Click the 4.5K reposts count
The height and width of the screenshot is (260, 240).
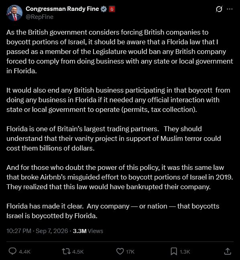pos(78,252)
